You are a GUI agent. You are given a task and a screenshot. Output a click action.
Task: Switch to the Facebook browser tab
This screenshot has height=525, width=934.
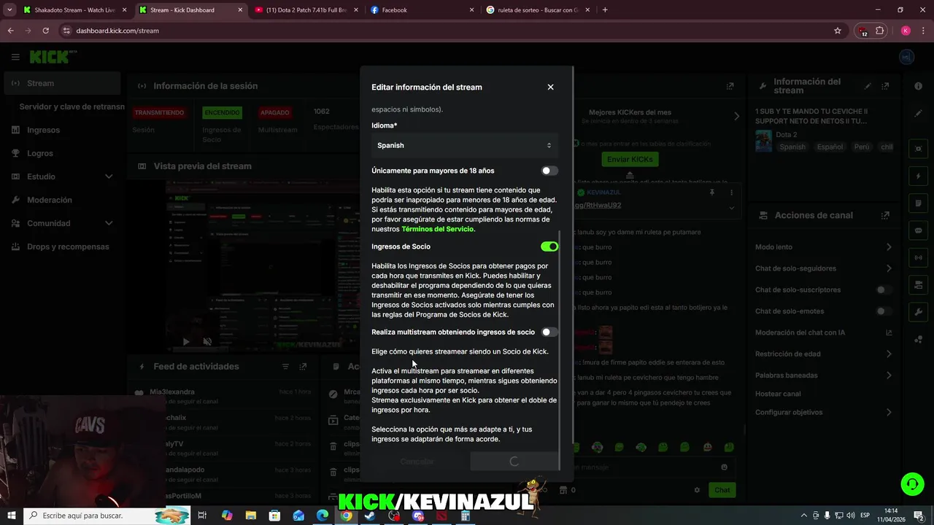click(421, 10)
